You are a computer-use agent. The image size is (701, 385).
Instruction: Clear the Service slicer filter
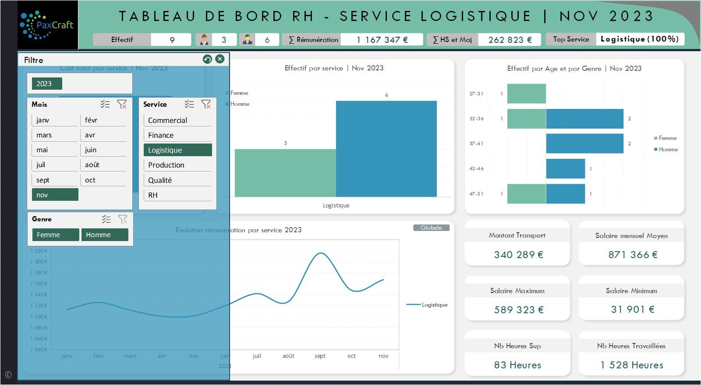(206, 104)
